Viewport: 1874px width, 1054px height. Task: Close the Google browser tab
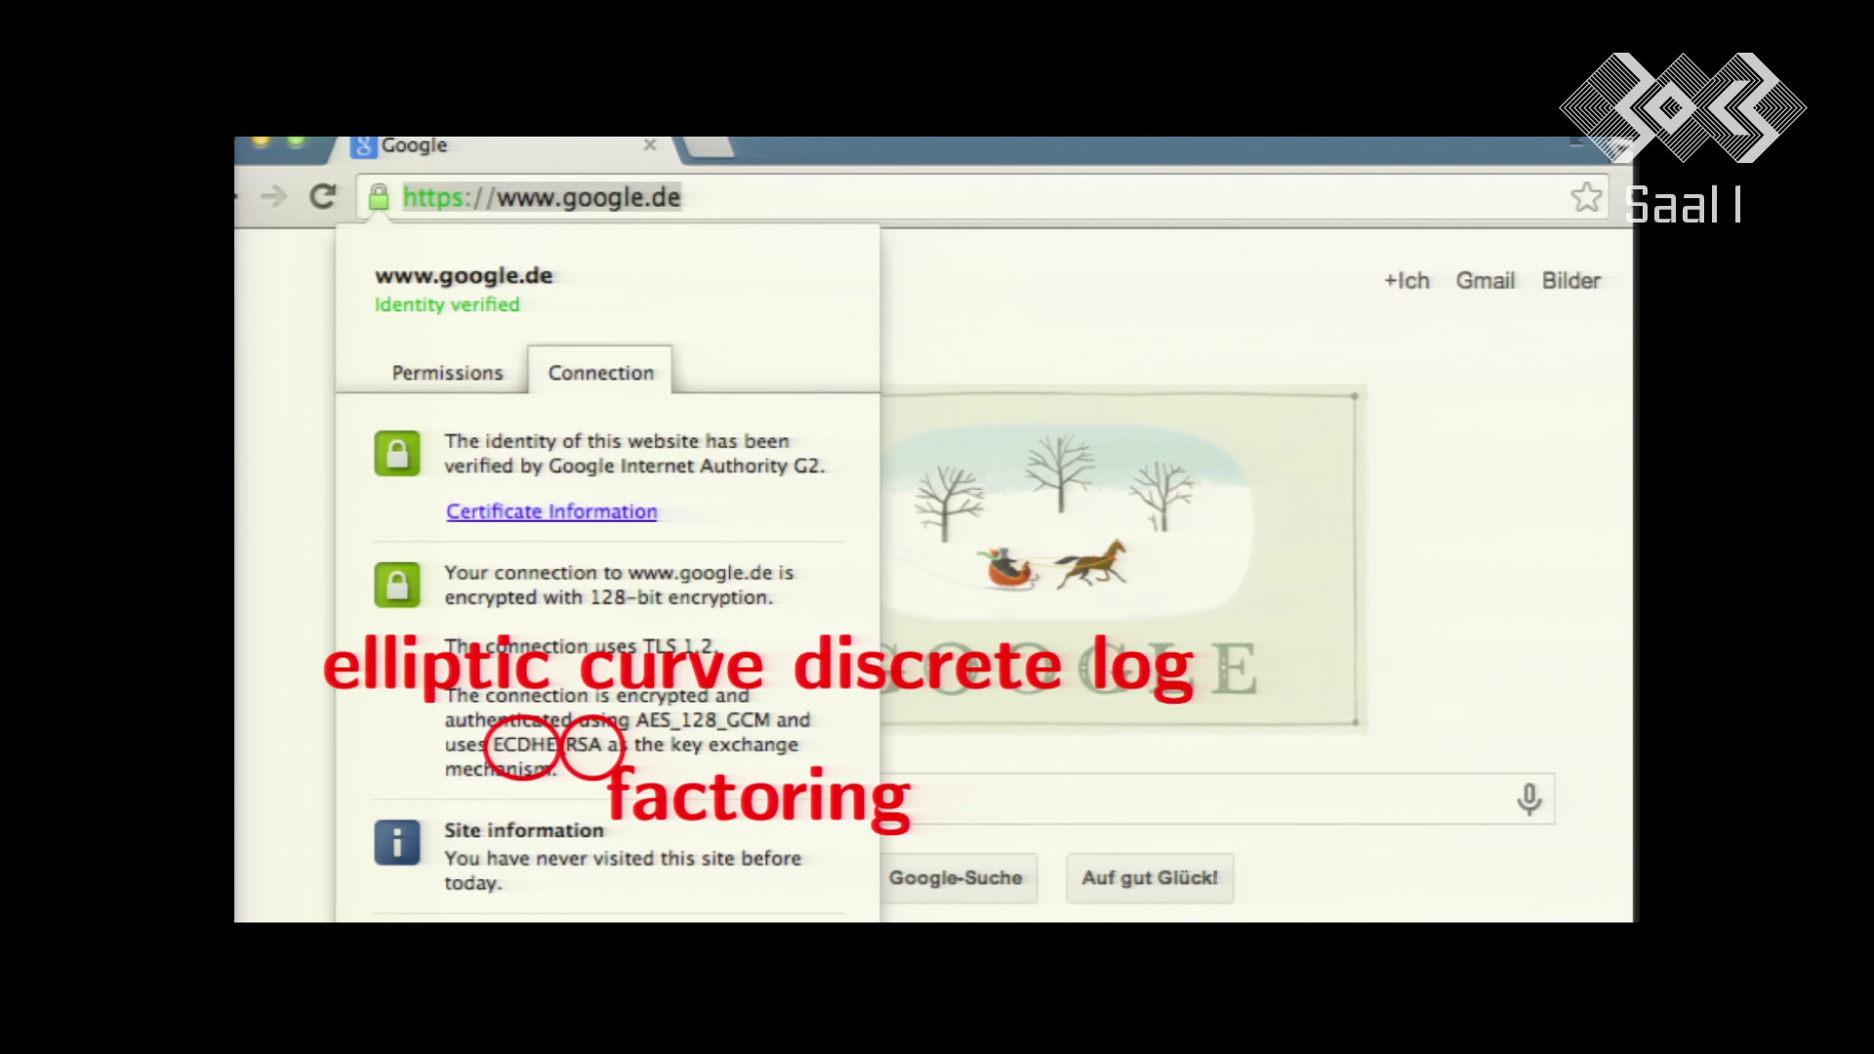[x=650, y=145]
